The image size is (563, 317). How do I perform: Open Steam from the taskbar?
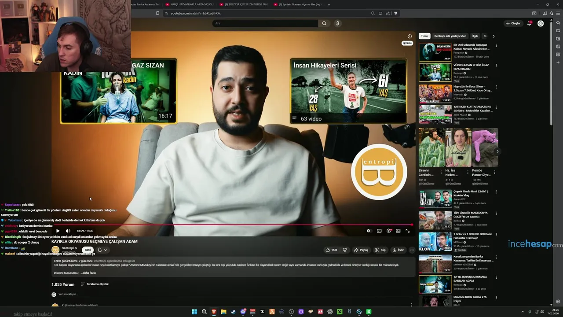[233, 312]
